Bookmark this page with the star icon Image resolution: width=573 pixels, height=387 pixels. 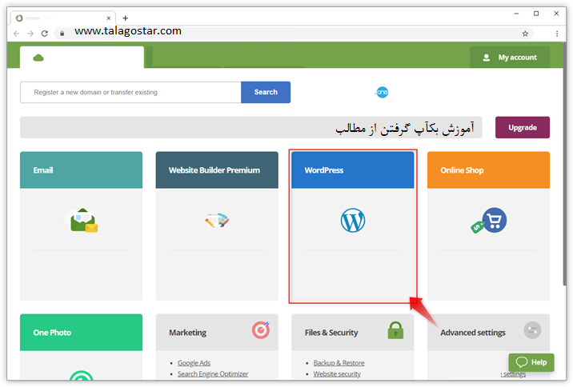pos(525,34)
